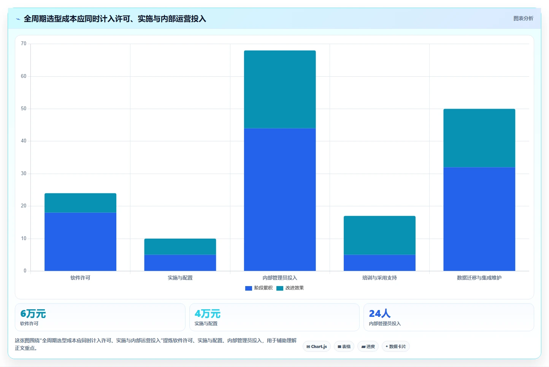Click the lightning icon beside the chart title
The image size is (549, 367).
point(18,19)
